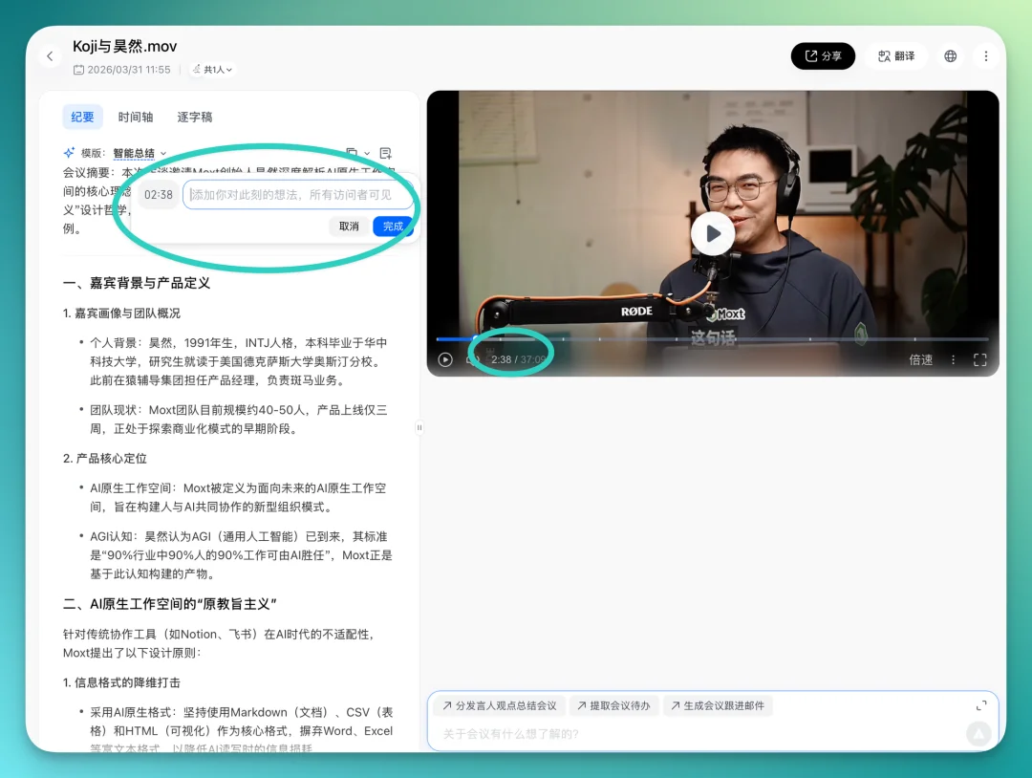Play the video with the center play button
This screenshot has width=1032, height=778.
712,233
